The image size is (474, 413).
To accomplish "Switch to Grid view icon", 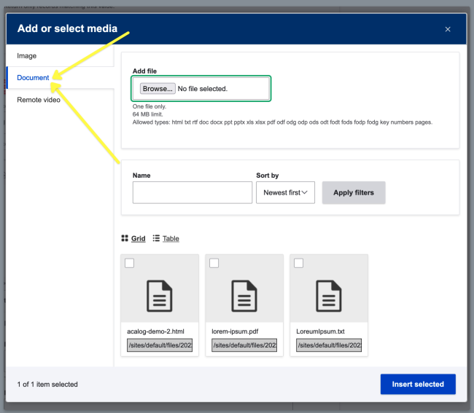I will coord(125,239).
